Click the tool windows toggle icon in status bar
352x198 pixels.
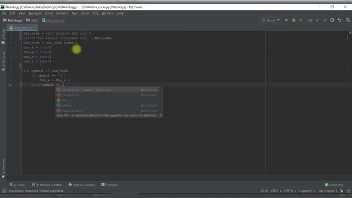[4, 191]
